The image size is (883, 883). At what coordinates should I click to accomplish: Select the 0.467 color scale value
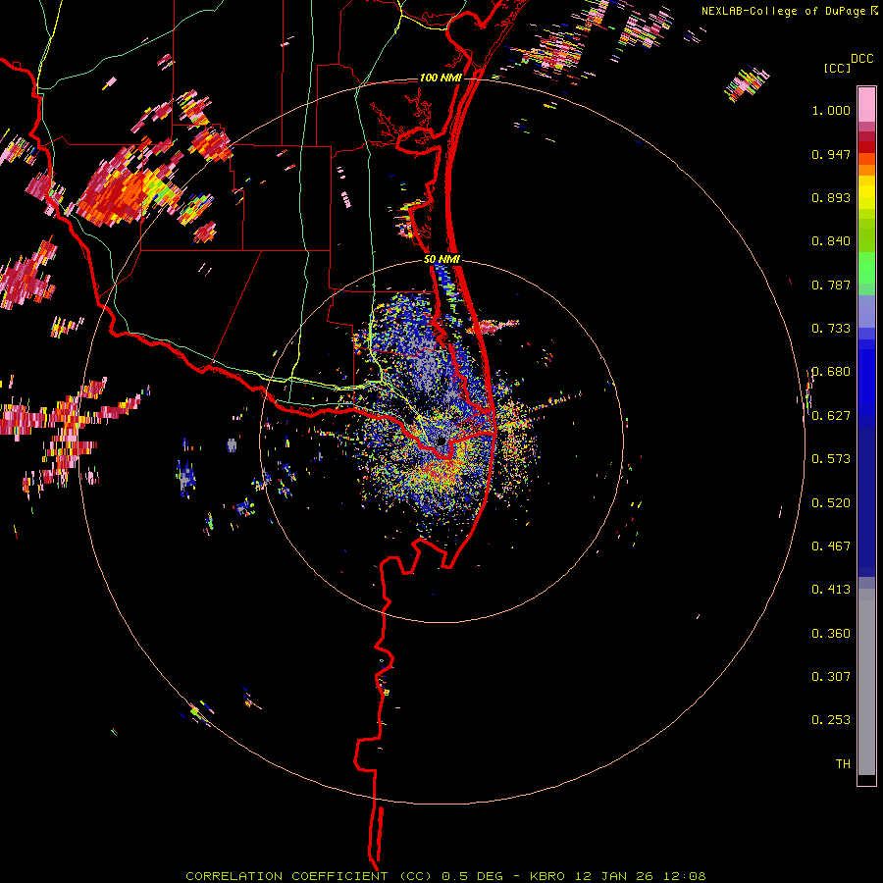pyautogui.click(x=831, y=546)
